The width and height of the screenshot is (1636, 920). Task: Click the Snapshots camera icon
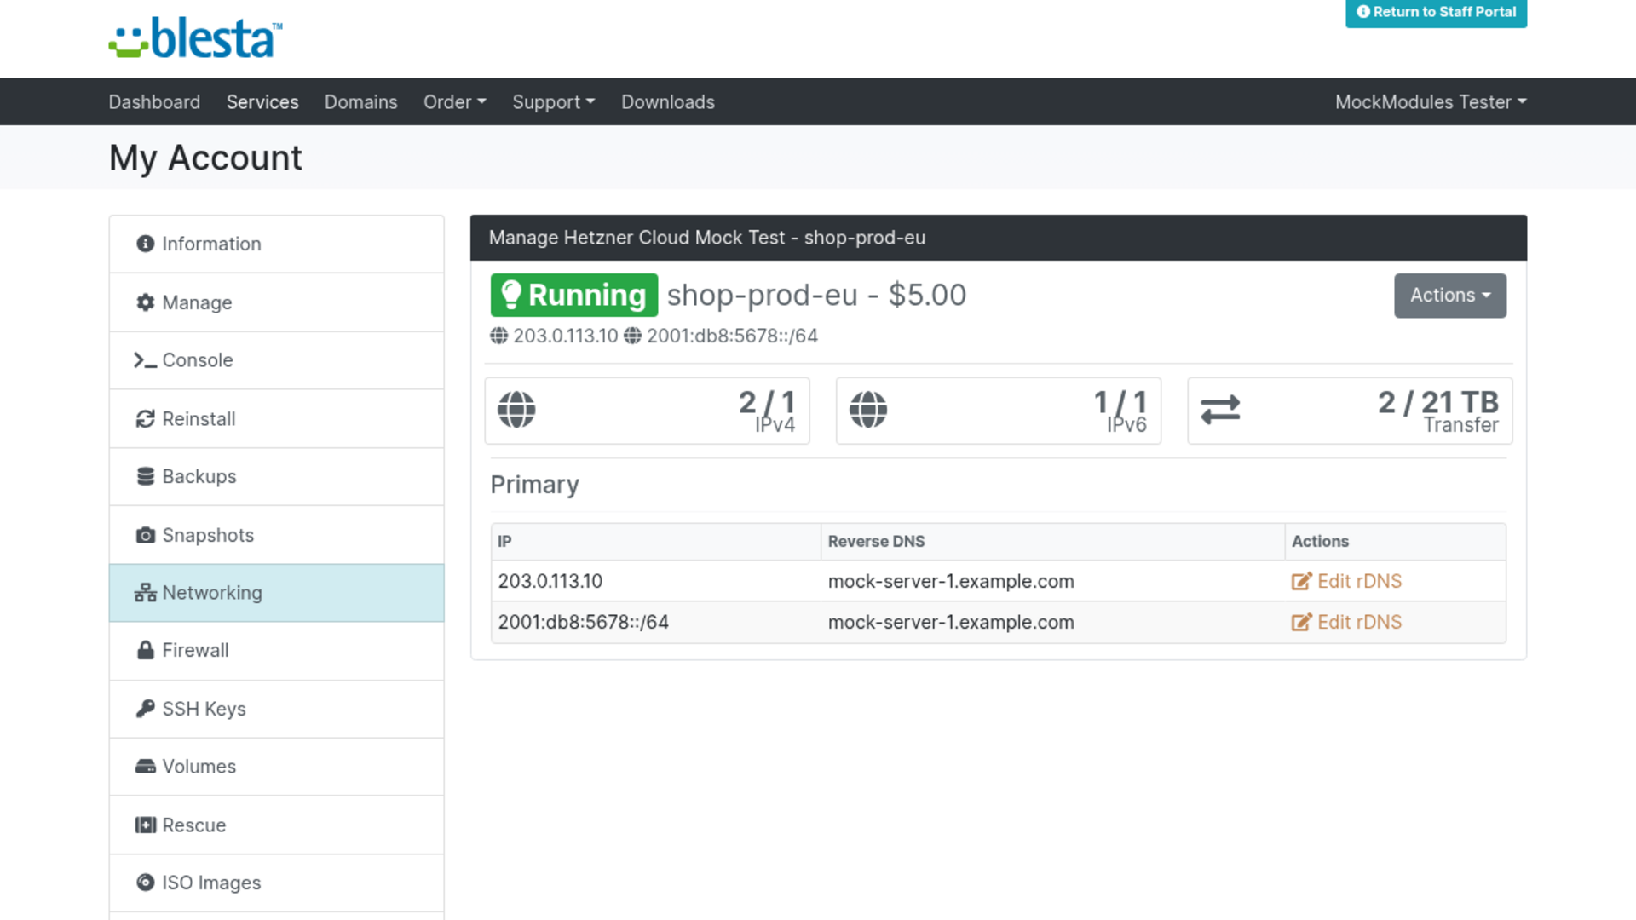[x=146, y=535]
